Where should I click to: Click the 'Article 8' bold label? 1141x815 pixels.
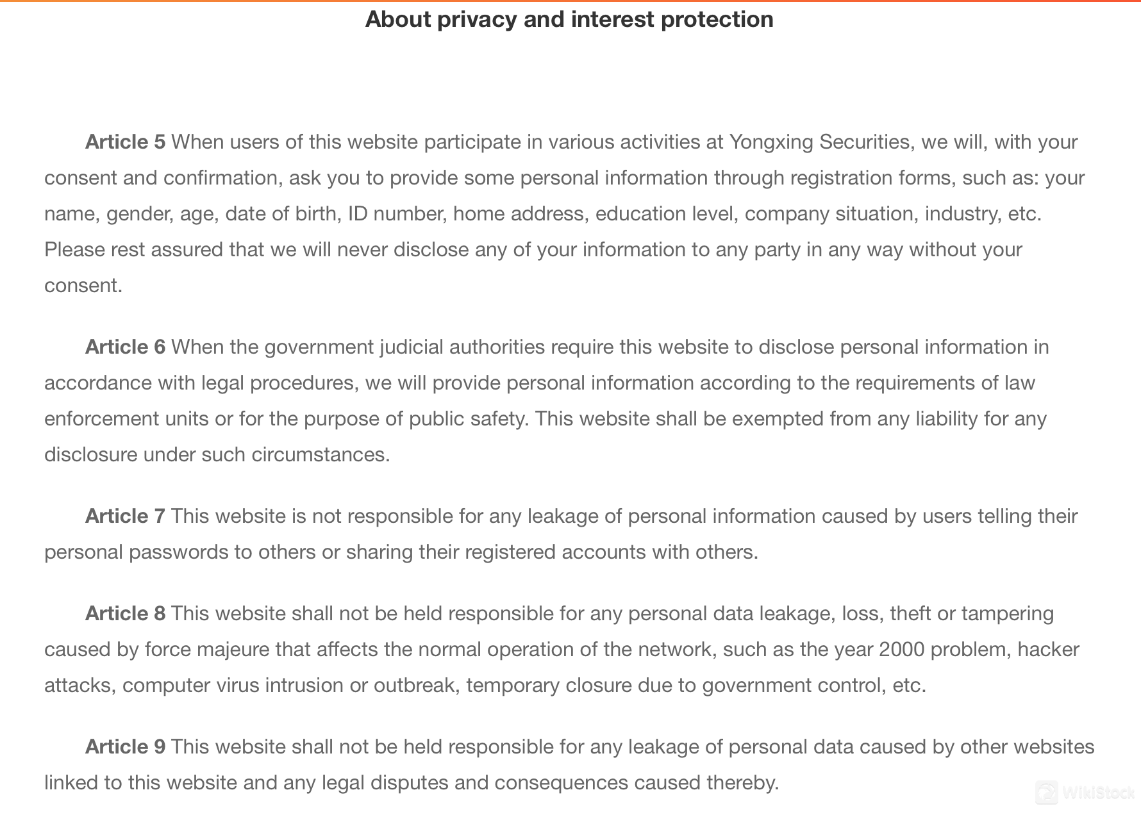126,613
